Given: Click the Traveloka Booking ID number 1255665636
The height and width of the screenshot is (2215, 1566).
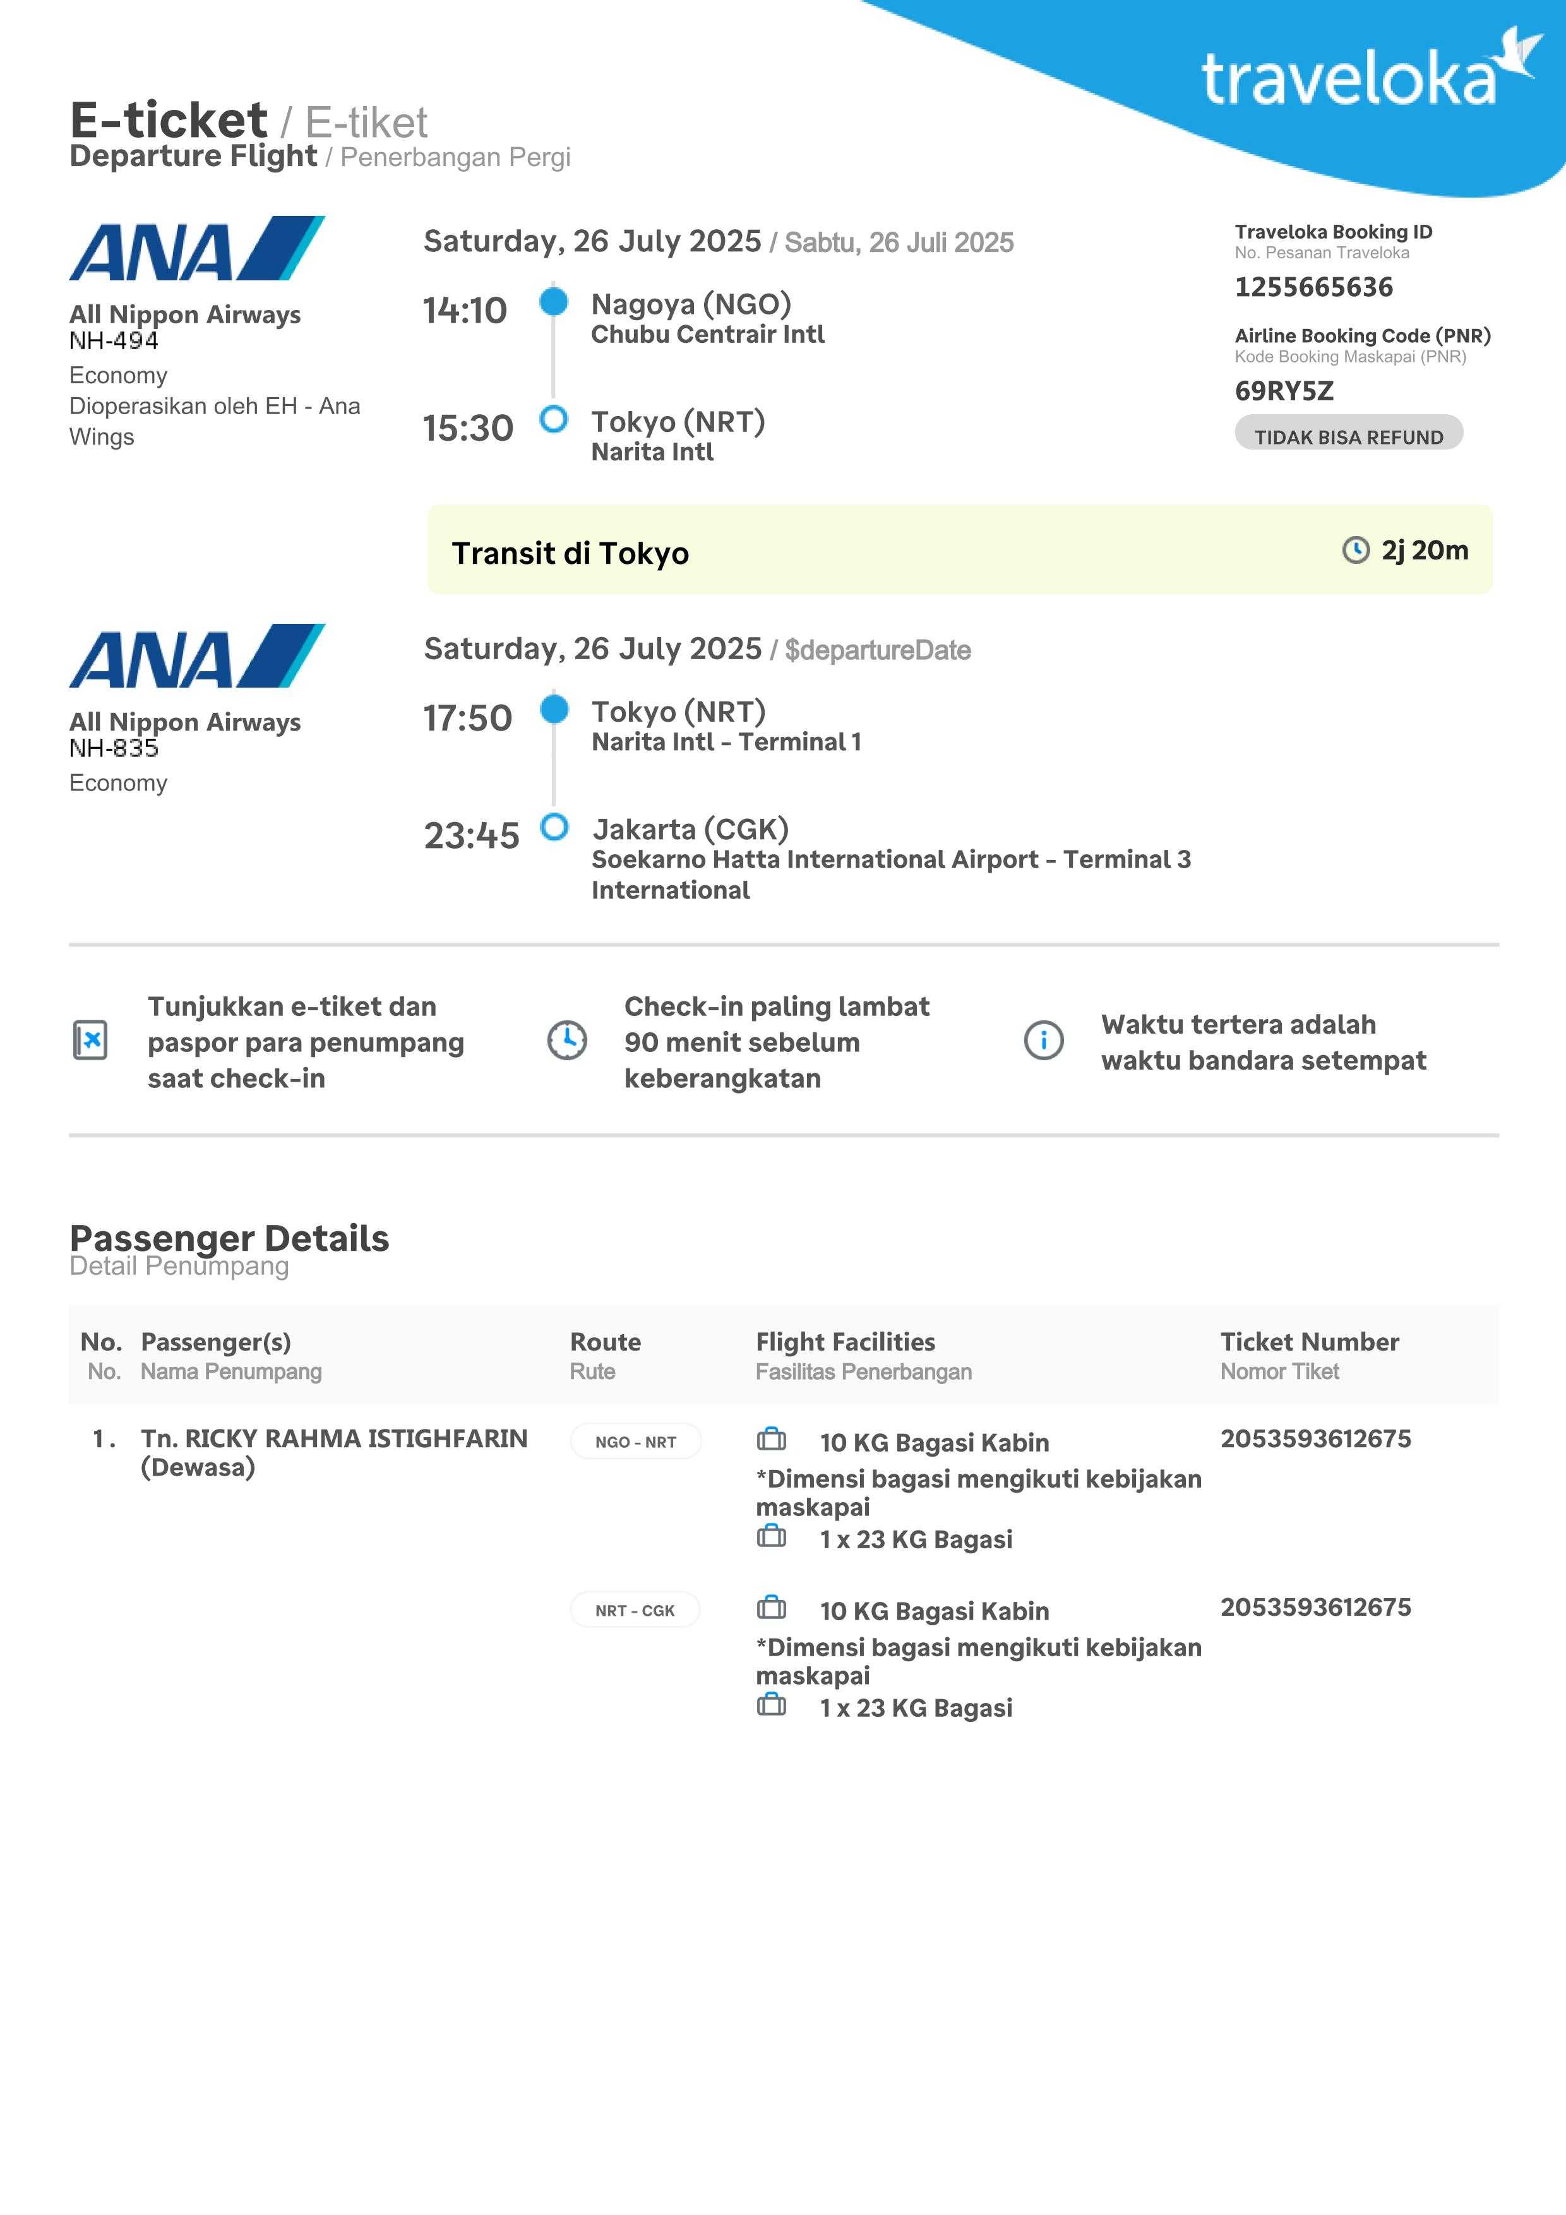Looking at the screenshot, I should (1313, 287).
